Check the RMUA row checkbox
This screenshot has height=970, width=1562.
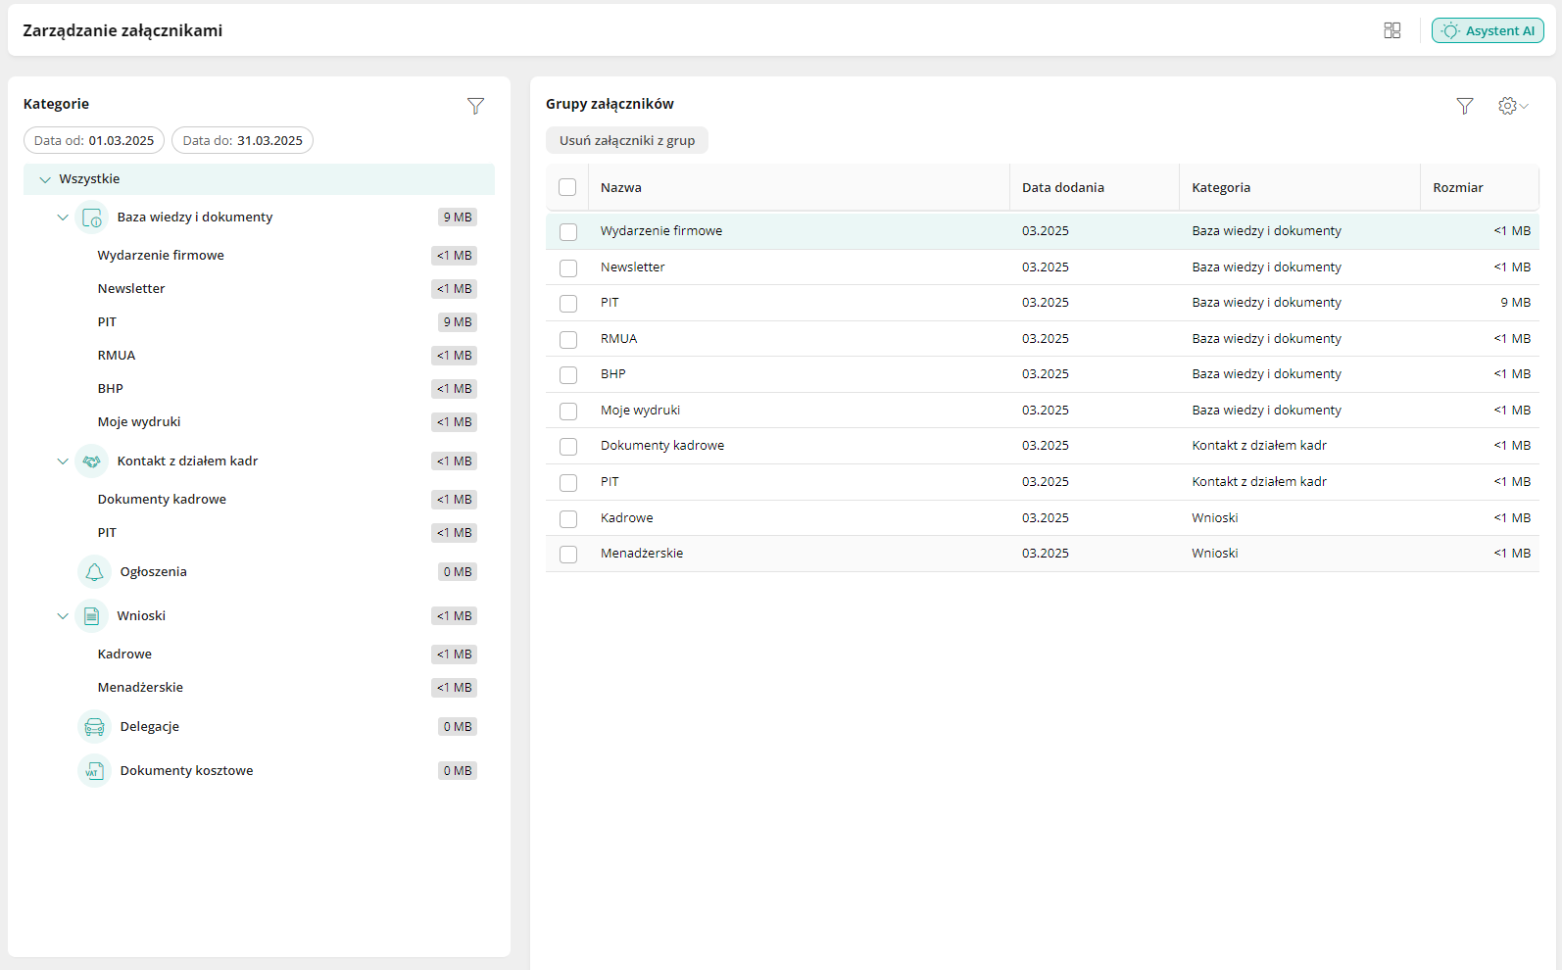[x=568, y=340]
